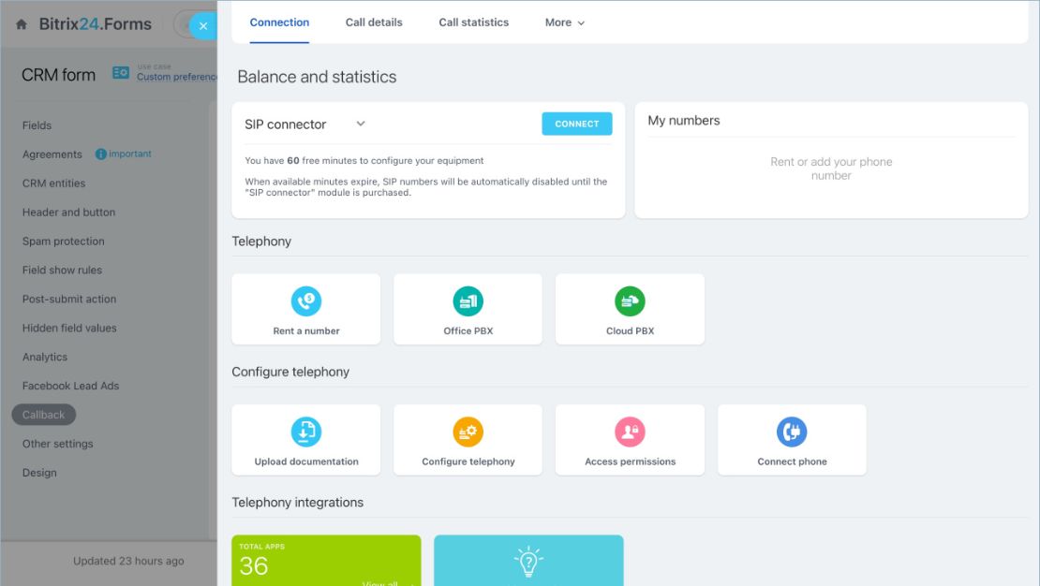Open Field show rules section
The width and height of the screenshot is (1040, 586).
[62, 270]
